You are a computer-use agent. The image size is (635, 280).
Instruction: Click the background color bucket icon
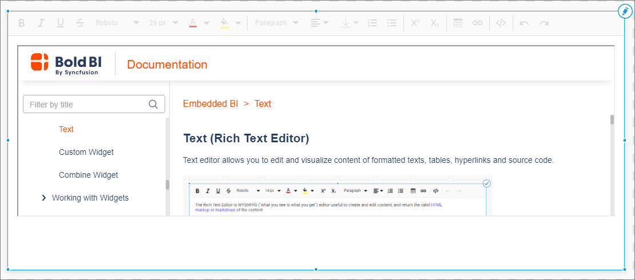pos(225,23)
